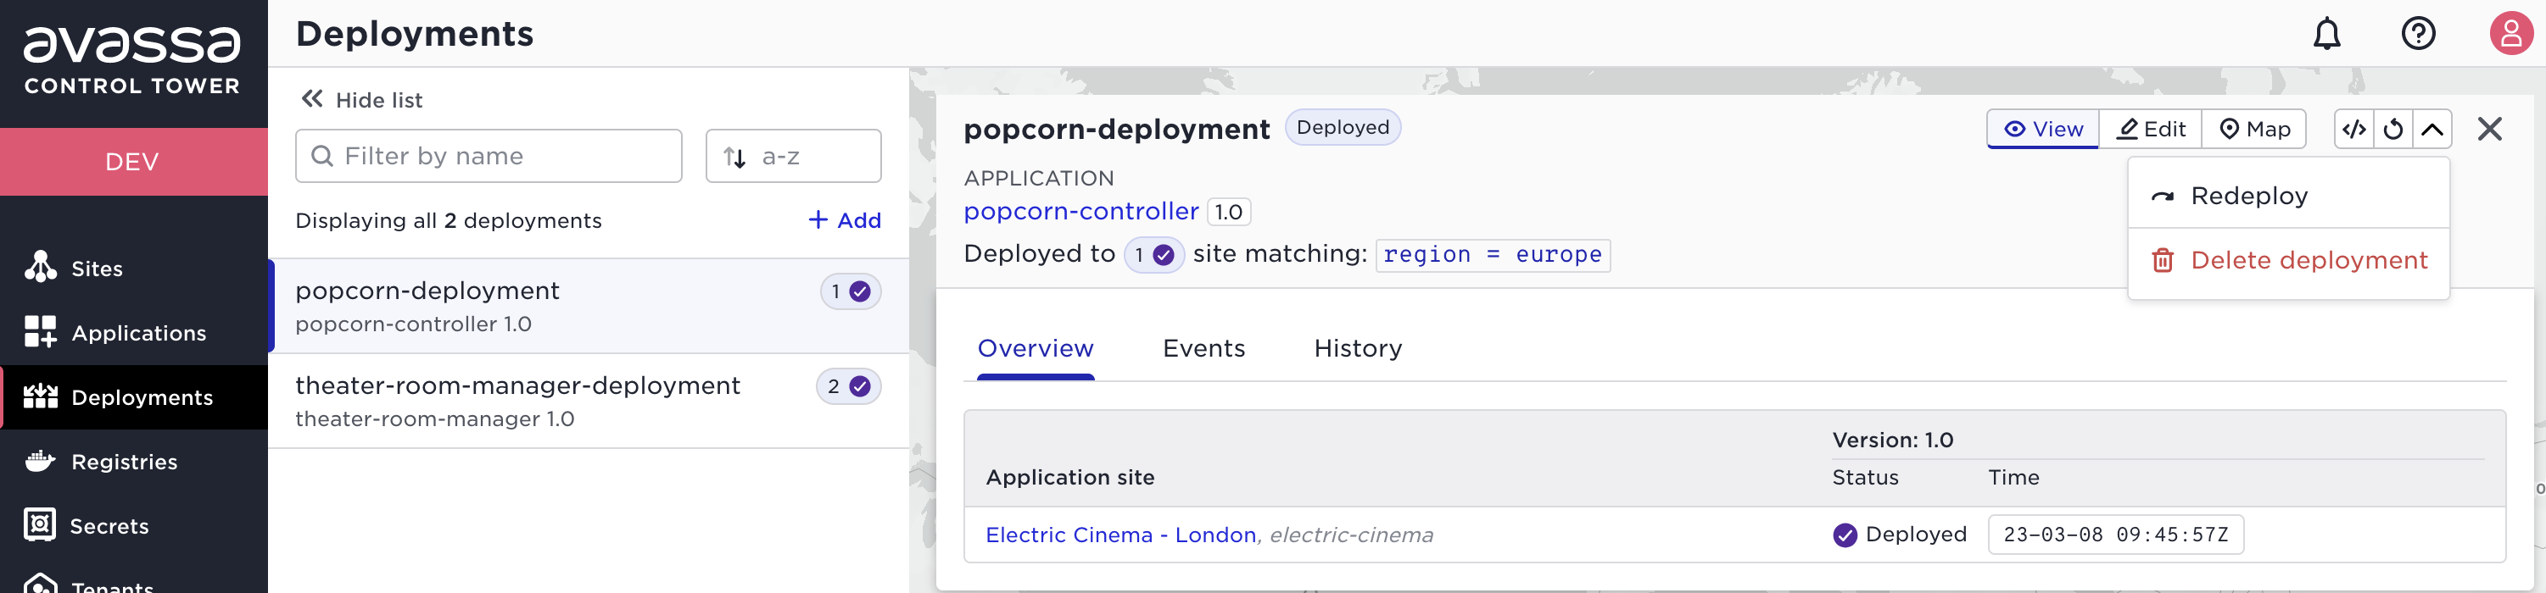2546x593 pixels.
Task: Click the deployed-to site count badge
Action: (x=1153, y=254)
